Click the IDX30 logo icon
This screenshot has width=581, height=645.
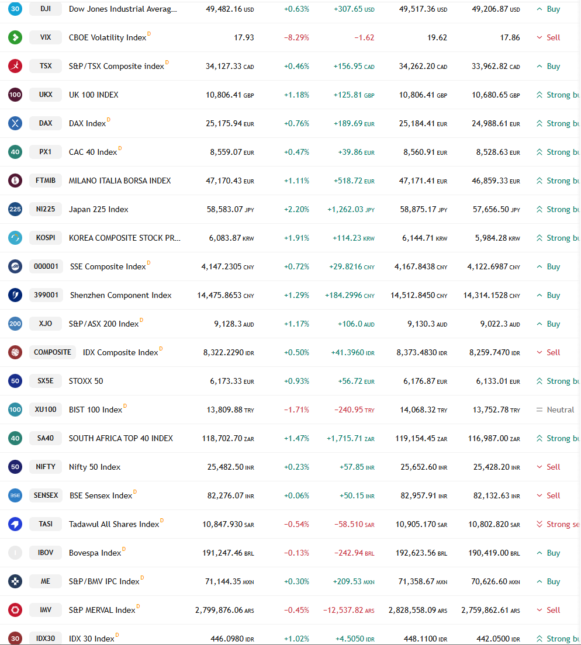(x=15, y=639)
